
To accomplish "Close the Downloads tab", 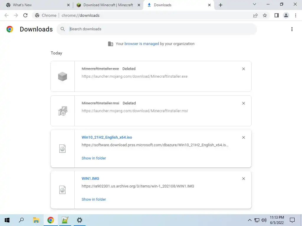I will point(209,5).
